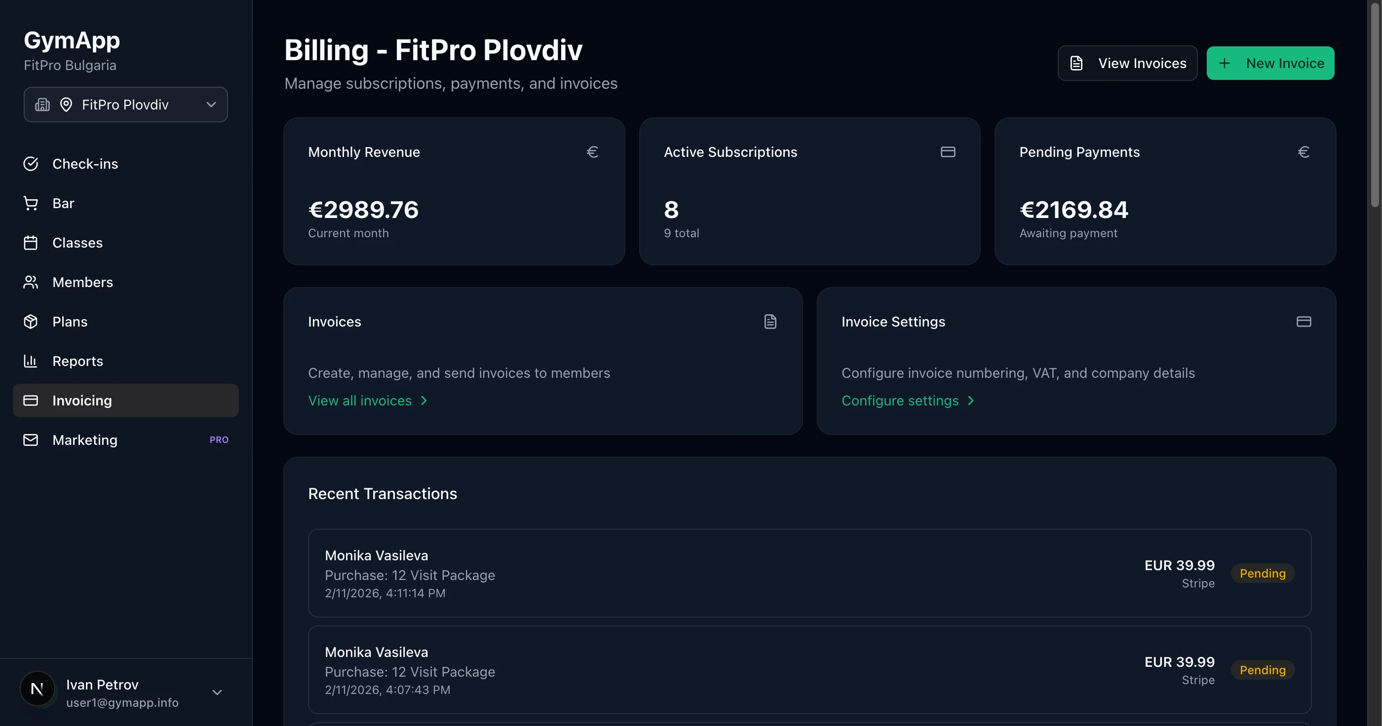Click the chevron next to Configure settings
The height and width of the screenshot is (726, 1382).
tap(970, 400)
